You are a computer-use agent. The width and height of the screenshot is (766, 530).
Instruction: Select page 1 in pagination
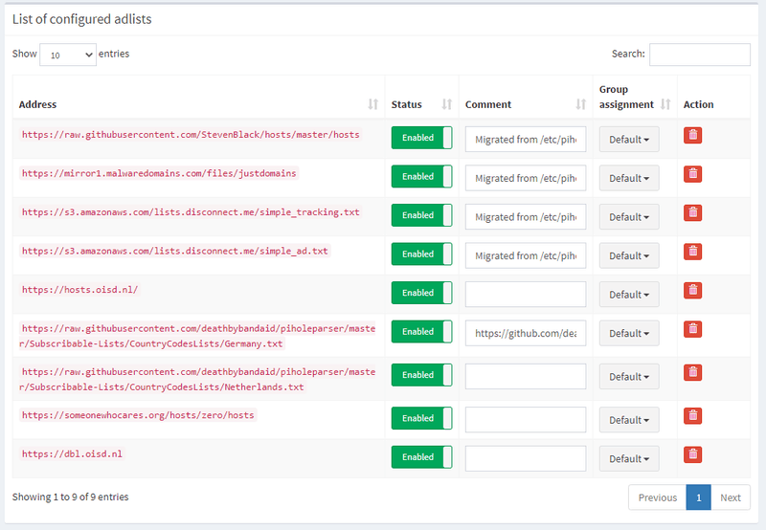click(x=699, y=497)
